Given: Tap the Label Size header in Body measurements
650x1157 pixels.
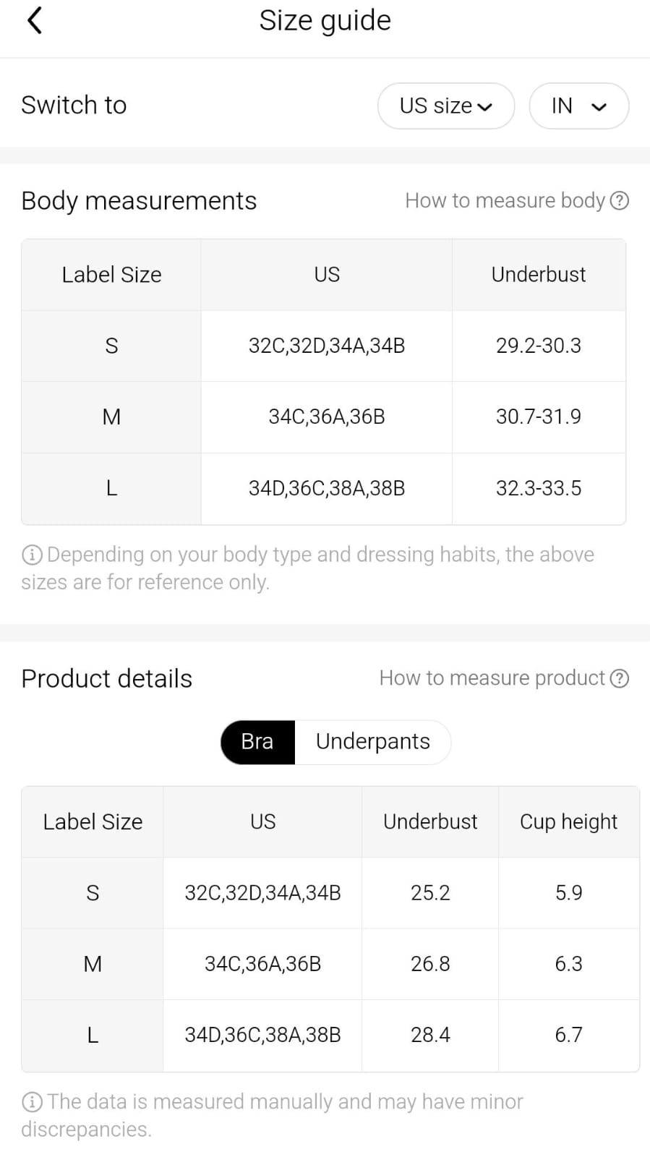Looking at the screenshot, I should [x=111, y=275].
